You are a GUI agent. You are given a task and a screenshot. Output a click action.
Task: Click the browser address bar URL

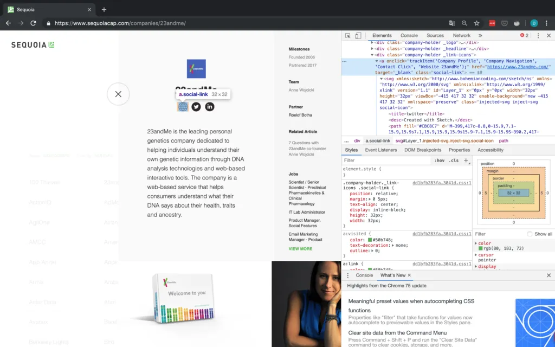120,23
